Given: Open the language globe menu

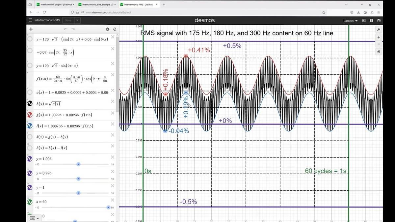Looking at the screenshot, I should 379,20.
